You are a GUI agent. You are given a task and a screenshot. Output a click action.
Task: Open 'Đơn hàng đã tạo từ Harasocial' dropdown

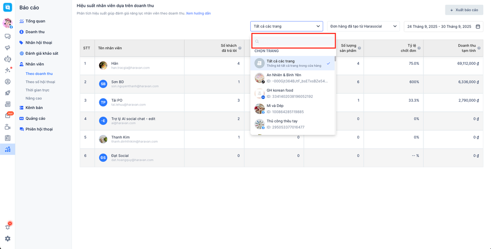(363, 26)
